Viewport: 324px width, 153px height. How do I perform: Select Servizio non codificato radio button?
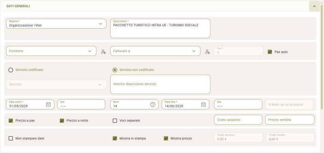tap(115, 70)
